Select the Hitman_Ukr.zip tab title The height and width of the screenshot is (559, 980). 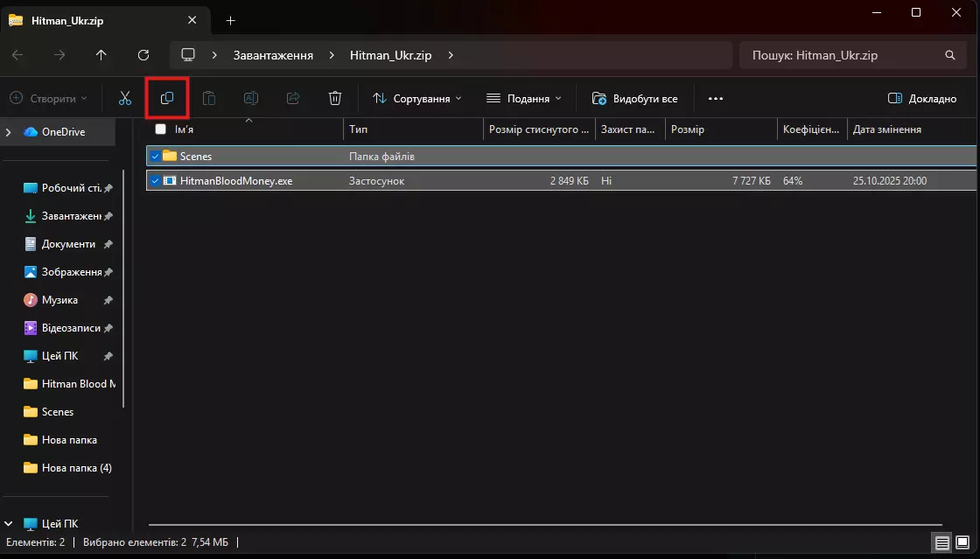(x=67, y=21)
